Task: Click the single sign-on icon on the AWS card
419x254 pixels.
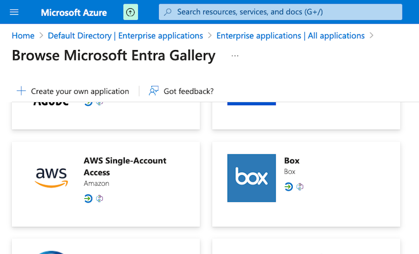Action: 88,199
